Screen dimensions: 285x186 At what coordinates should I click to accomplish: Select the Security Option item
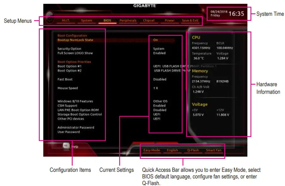click(x=69, y=49)
